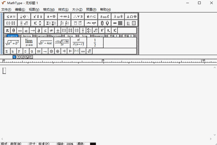The height and width of the screenshot is (145, 217).
Task: Open the 视图(V) menu
Action: coord(34,10)
